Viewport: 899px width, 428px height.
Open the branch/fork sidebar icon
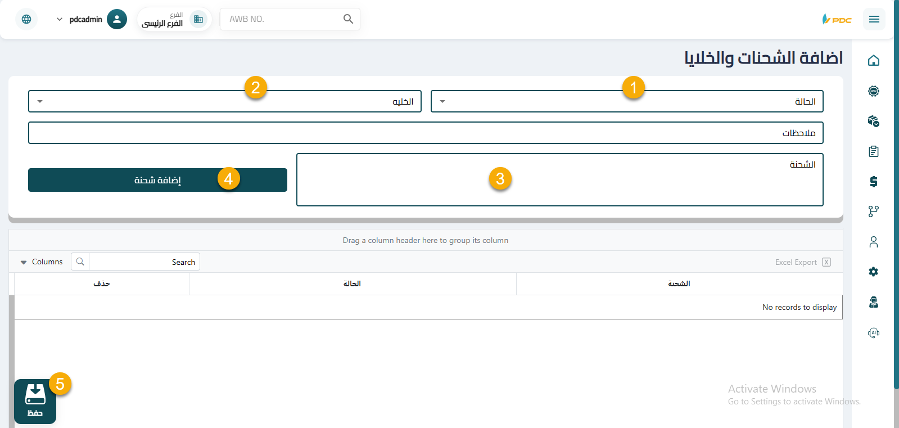point(873,211)
